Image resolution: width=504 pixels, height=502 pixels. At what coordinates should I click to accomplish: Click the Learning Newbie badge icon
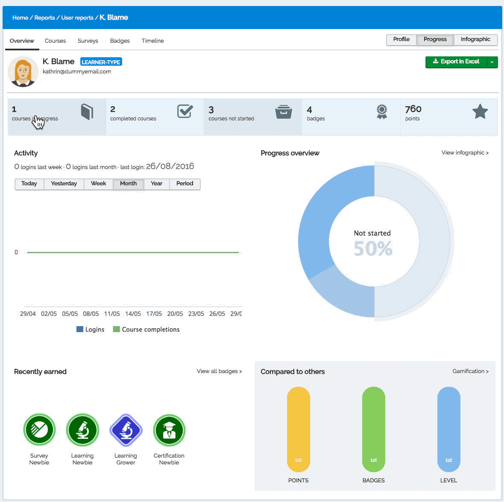point(82,430)
